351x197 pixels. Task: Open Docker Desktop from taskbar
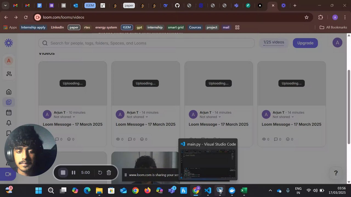pyautogui.click(x=232, y=190)
